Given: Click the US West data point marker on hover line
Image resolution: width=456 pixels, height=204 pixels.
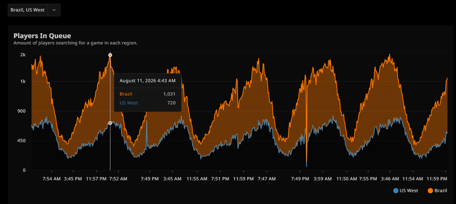Looking at the screenshot, I should tap(110, 123).
